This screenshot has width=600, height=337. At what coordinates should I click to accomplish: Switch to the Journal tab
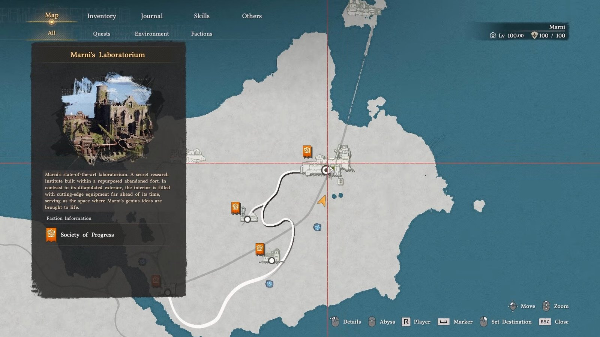(x=151, y=16)
